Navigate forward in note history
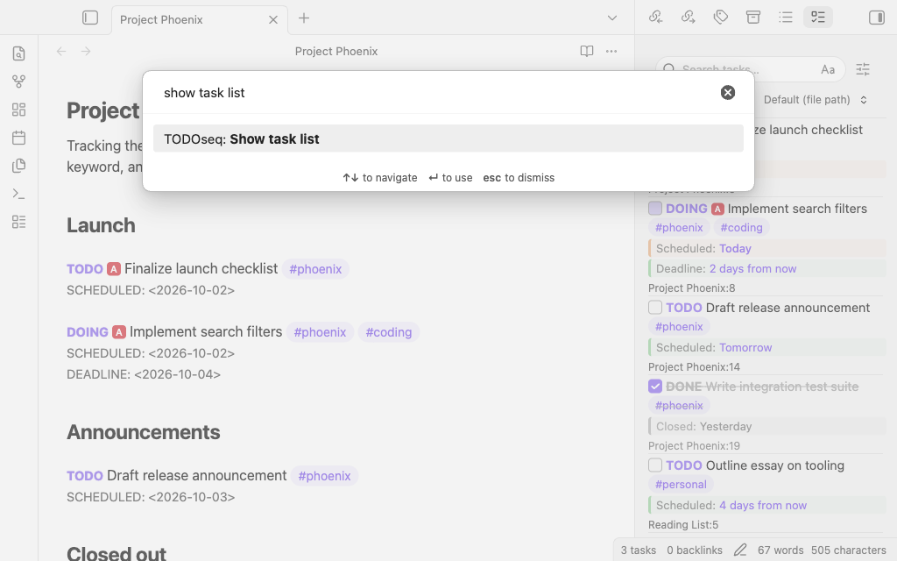 (x=86, y=52)
